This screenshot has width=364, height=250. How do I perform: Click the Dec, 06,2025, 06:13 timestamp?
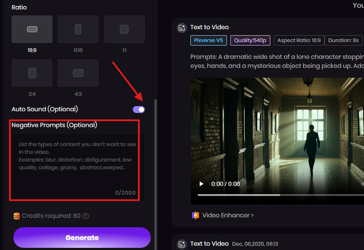pyautogui.click(x=255, y=244)
